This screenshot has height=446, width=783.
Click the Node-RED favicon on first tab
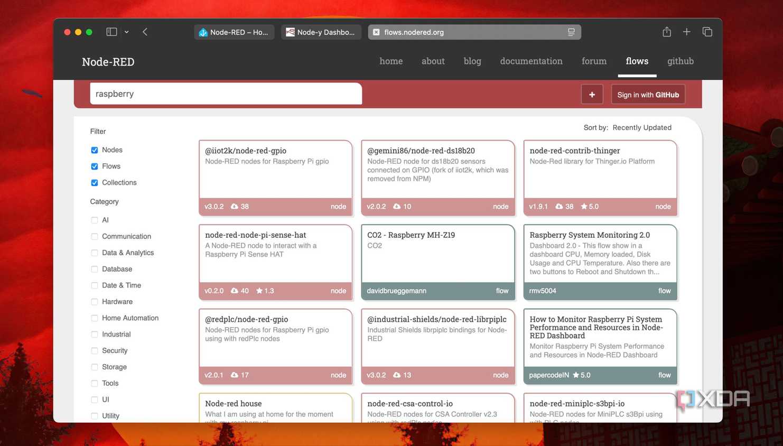203,32
